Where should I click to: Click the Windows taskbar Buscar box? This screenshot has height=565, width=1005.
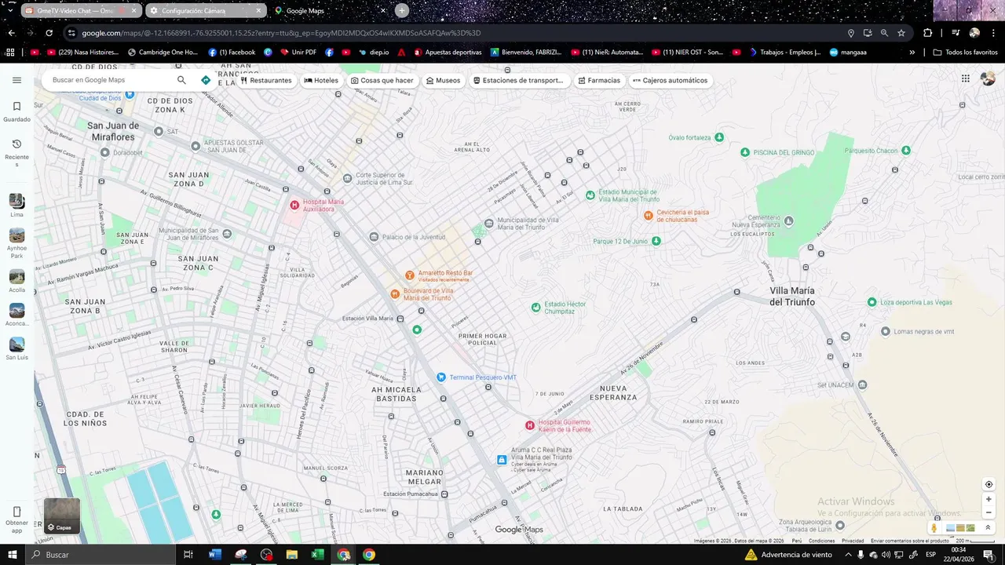click(x=100, y=555)
